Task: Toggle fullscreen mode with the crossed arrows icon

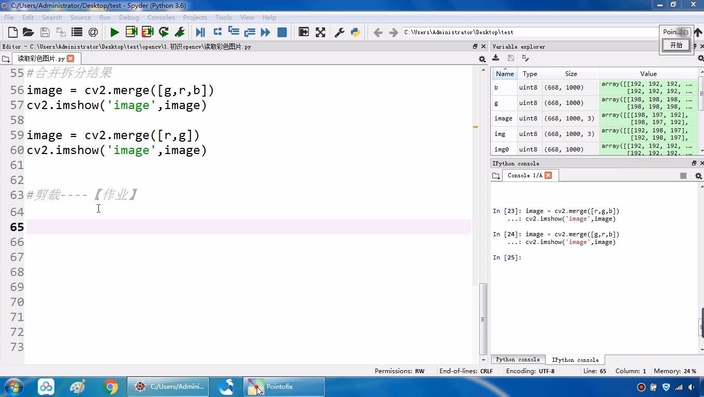Action: [x=320, y=33]
